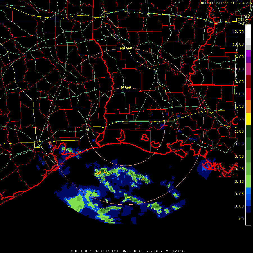This screenshot has height=253, width=253.
Task: Click the '1.25' legend value
Action: [x=239, y=119]
